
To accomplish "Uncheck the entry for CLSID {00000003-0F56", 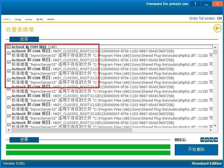I will [x=9, y=80].
